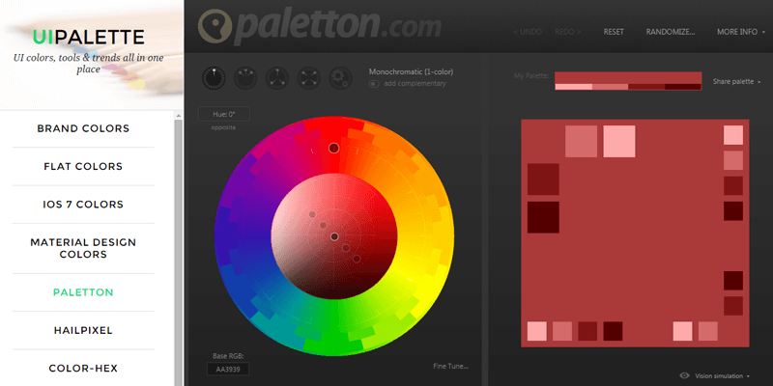Click the lightest pink swatch in My Palette
773x386 pixels.
pyautogui.click(x=573, y=87)
